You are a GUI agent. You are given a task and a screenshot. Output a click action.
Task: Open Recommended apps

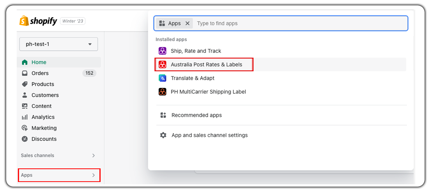click(281, 115)
